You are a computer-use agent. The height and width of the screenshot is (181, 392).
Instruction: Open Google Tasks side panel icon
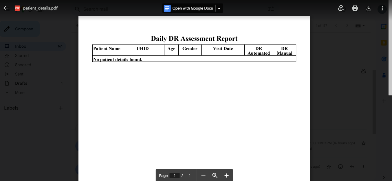tap(384, 59)
